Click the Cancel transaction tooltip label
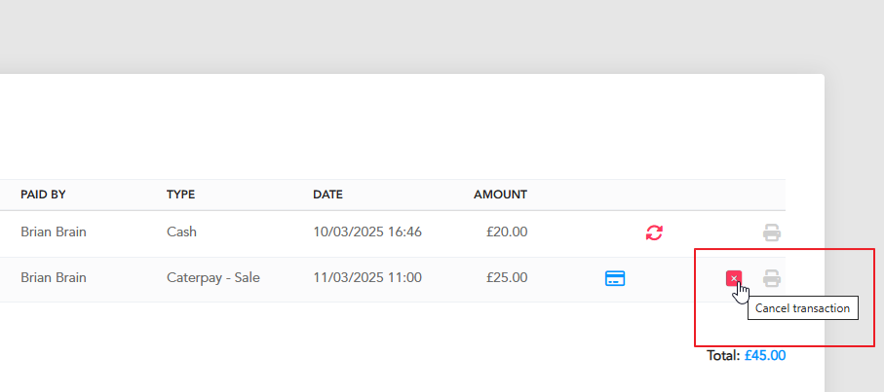 [x=802, y=308]
